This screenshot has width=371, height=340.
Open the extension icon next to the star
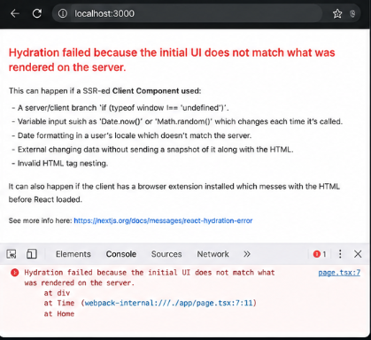(352, 13)
